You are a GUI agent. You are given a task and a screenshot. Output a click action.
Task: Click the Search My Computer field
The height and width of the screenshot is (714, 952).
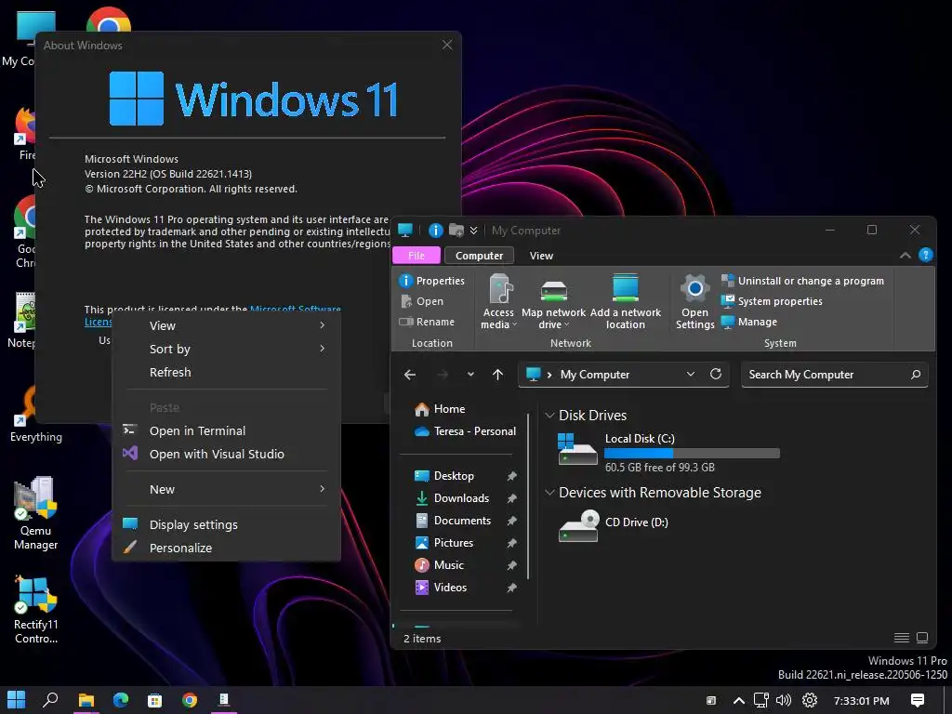(x=834, y=375)
